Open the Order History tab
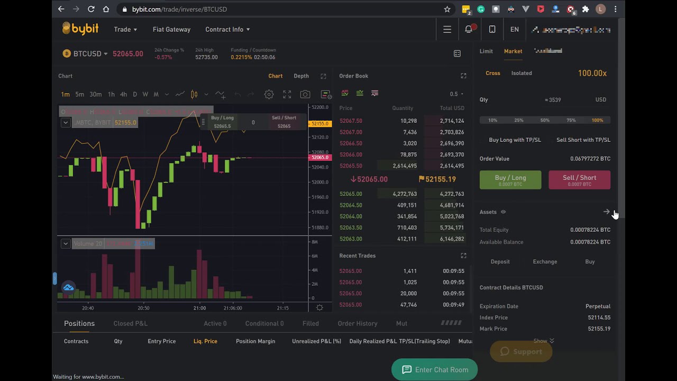 [x=358, y=323]
